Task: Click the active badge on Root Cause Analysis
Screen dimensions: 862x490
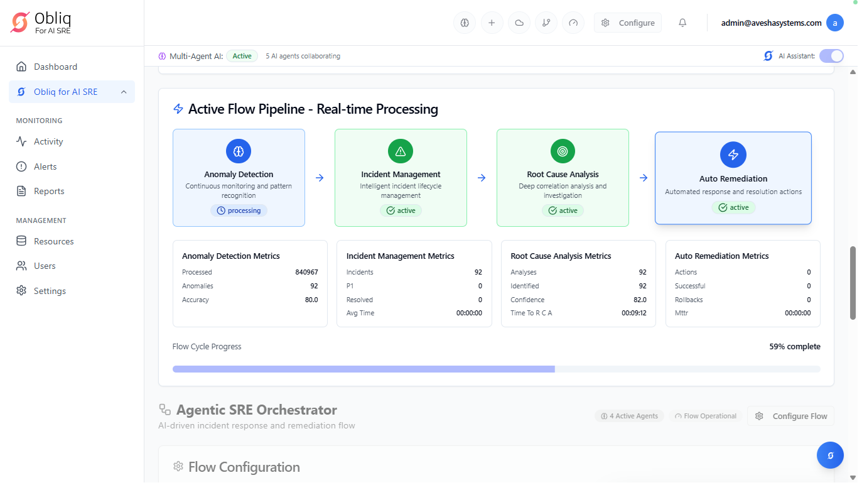Action: [563, 210]
